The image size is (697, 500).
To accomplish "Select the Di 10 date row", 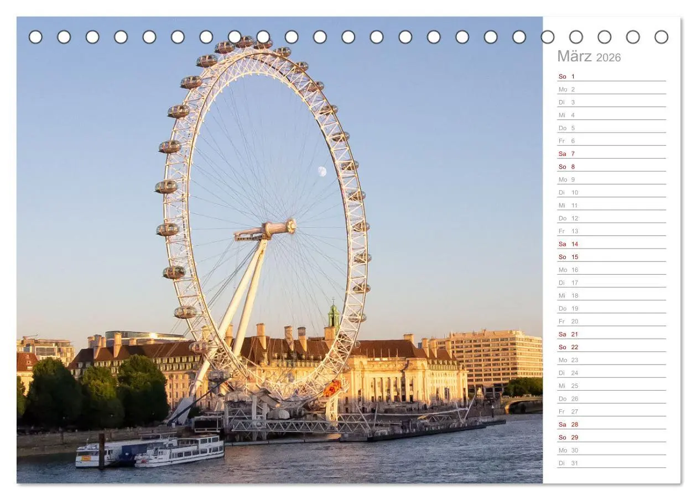I will 611,192.
